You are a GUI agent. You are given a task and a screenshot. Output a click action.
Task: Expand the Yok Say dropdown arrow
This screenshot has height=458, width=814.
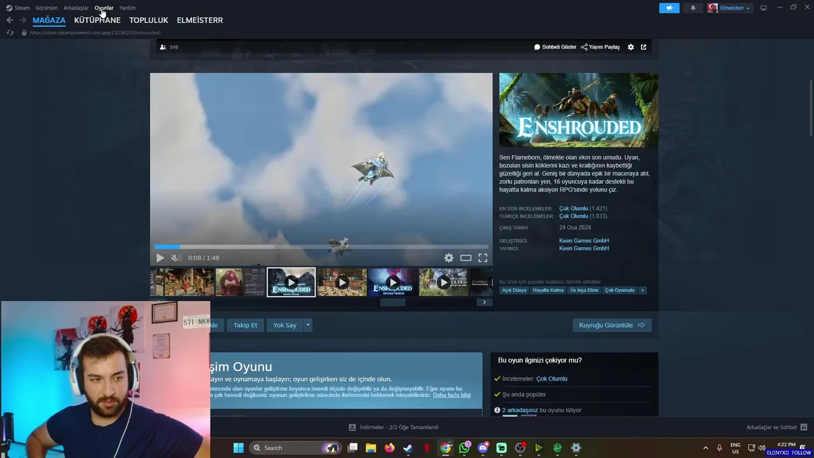[x=308, y=325]
